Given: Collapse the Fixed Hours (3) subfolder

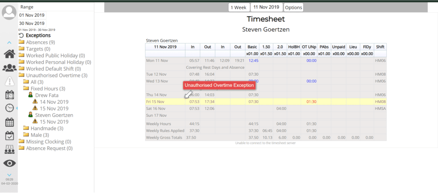Looking at the screenshot, I should (44, 89).
